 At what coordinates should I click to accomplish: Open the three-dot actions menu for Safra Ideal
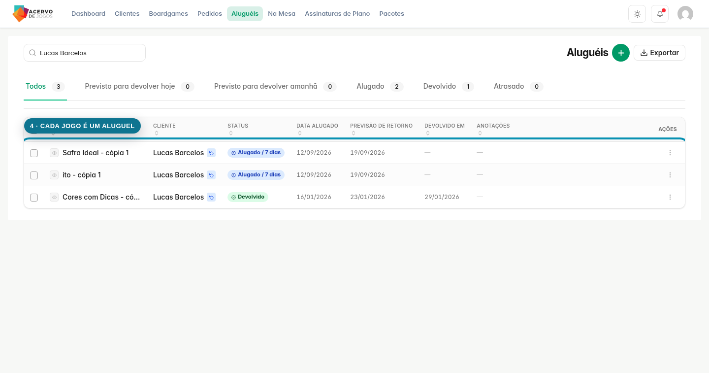coord(670,153)
